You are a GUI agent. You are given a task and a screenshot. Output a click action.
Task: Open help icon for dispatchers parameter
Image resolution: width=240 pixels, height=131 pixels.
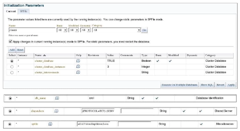(56, 111)
